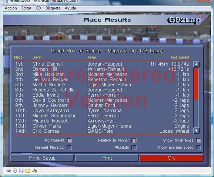The image size is (214, 177).
Task: Select the Erik Comas result row
Action: click(102, 131)
